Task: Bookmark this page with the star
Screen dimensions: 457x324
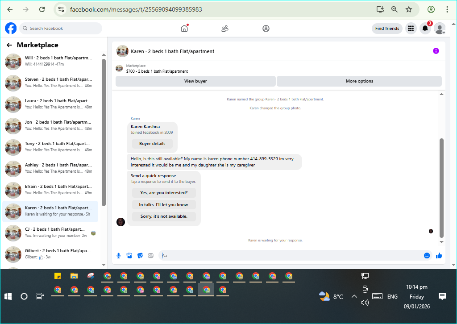Action: click(x=409, y=9)
